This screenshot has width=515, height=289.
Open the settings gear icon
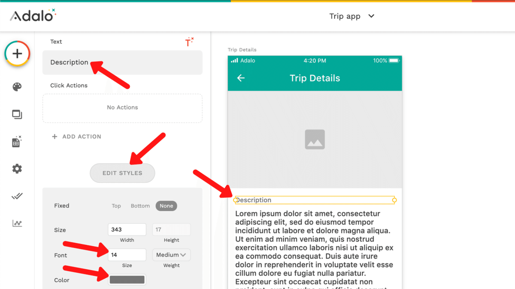(x=17, y=169)
